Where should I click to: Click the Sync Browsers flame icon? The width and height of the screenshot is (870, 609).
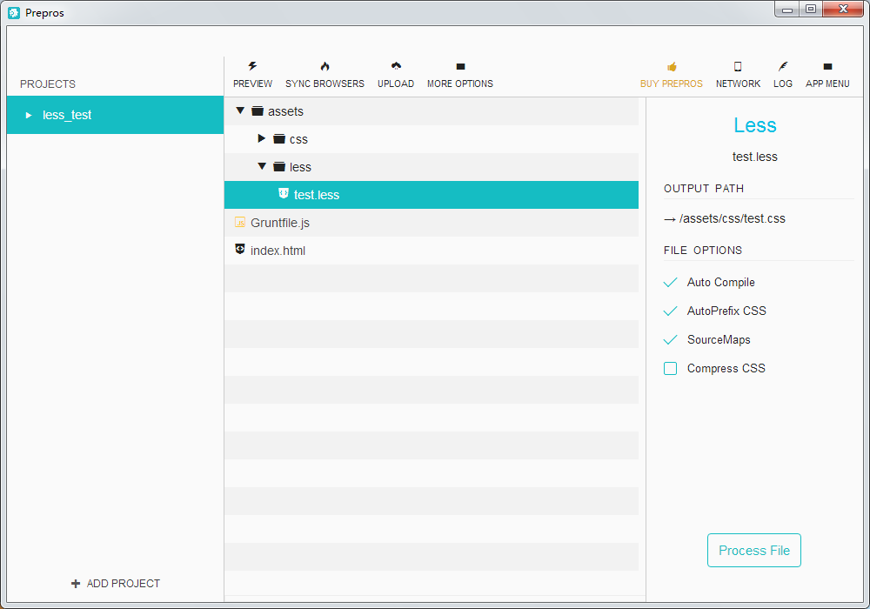[x=325, y=66]
